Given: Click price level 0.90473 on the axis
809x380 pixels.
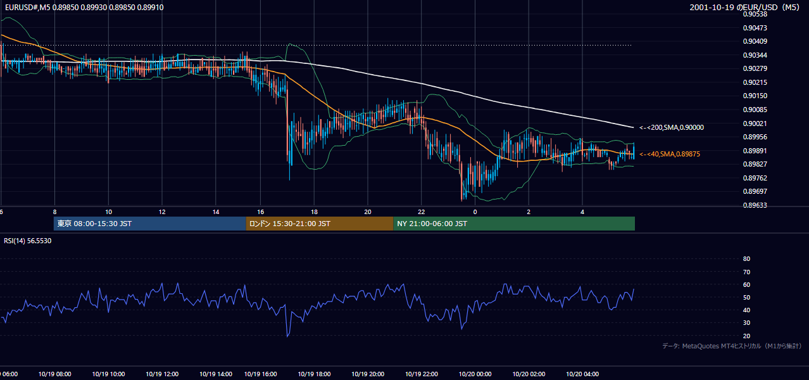Looking at the screenshot, I should tap(755, 28).
